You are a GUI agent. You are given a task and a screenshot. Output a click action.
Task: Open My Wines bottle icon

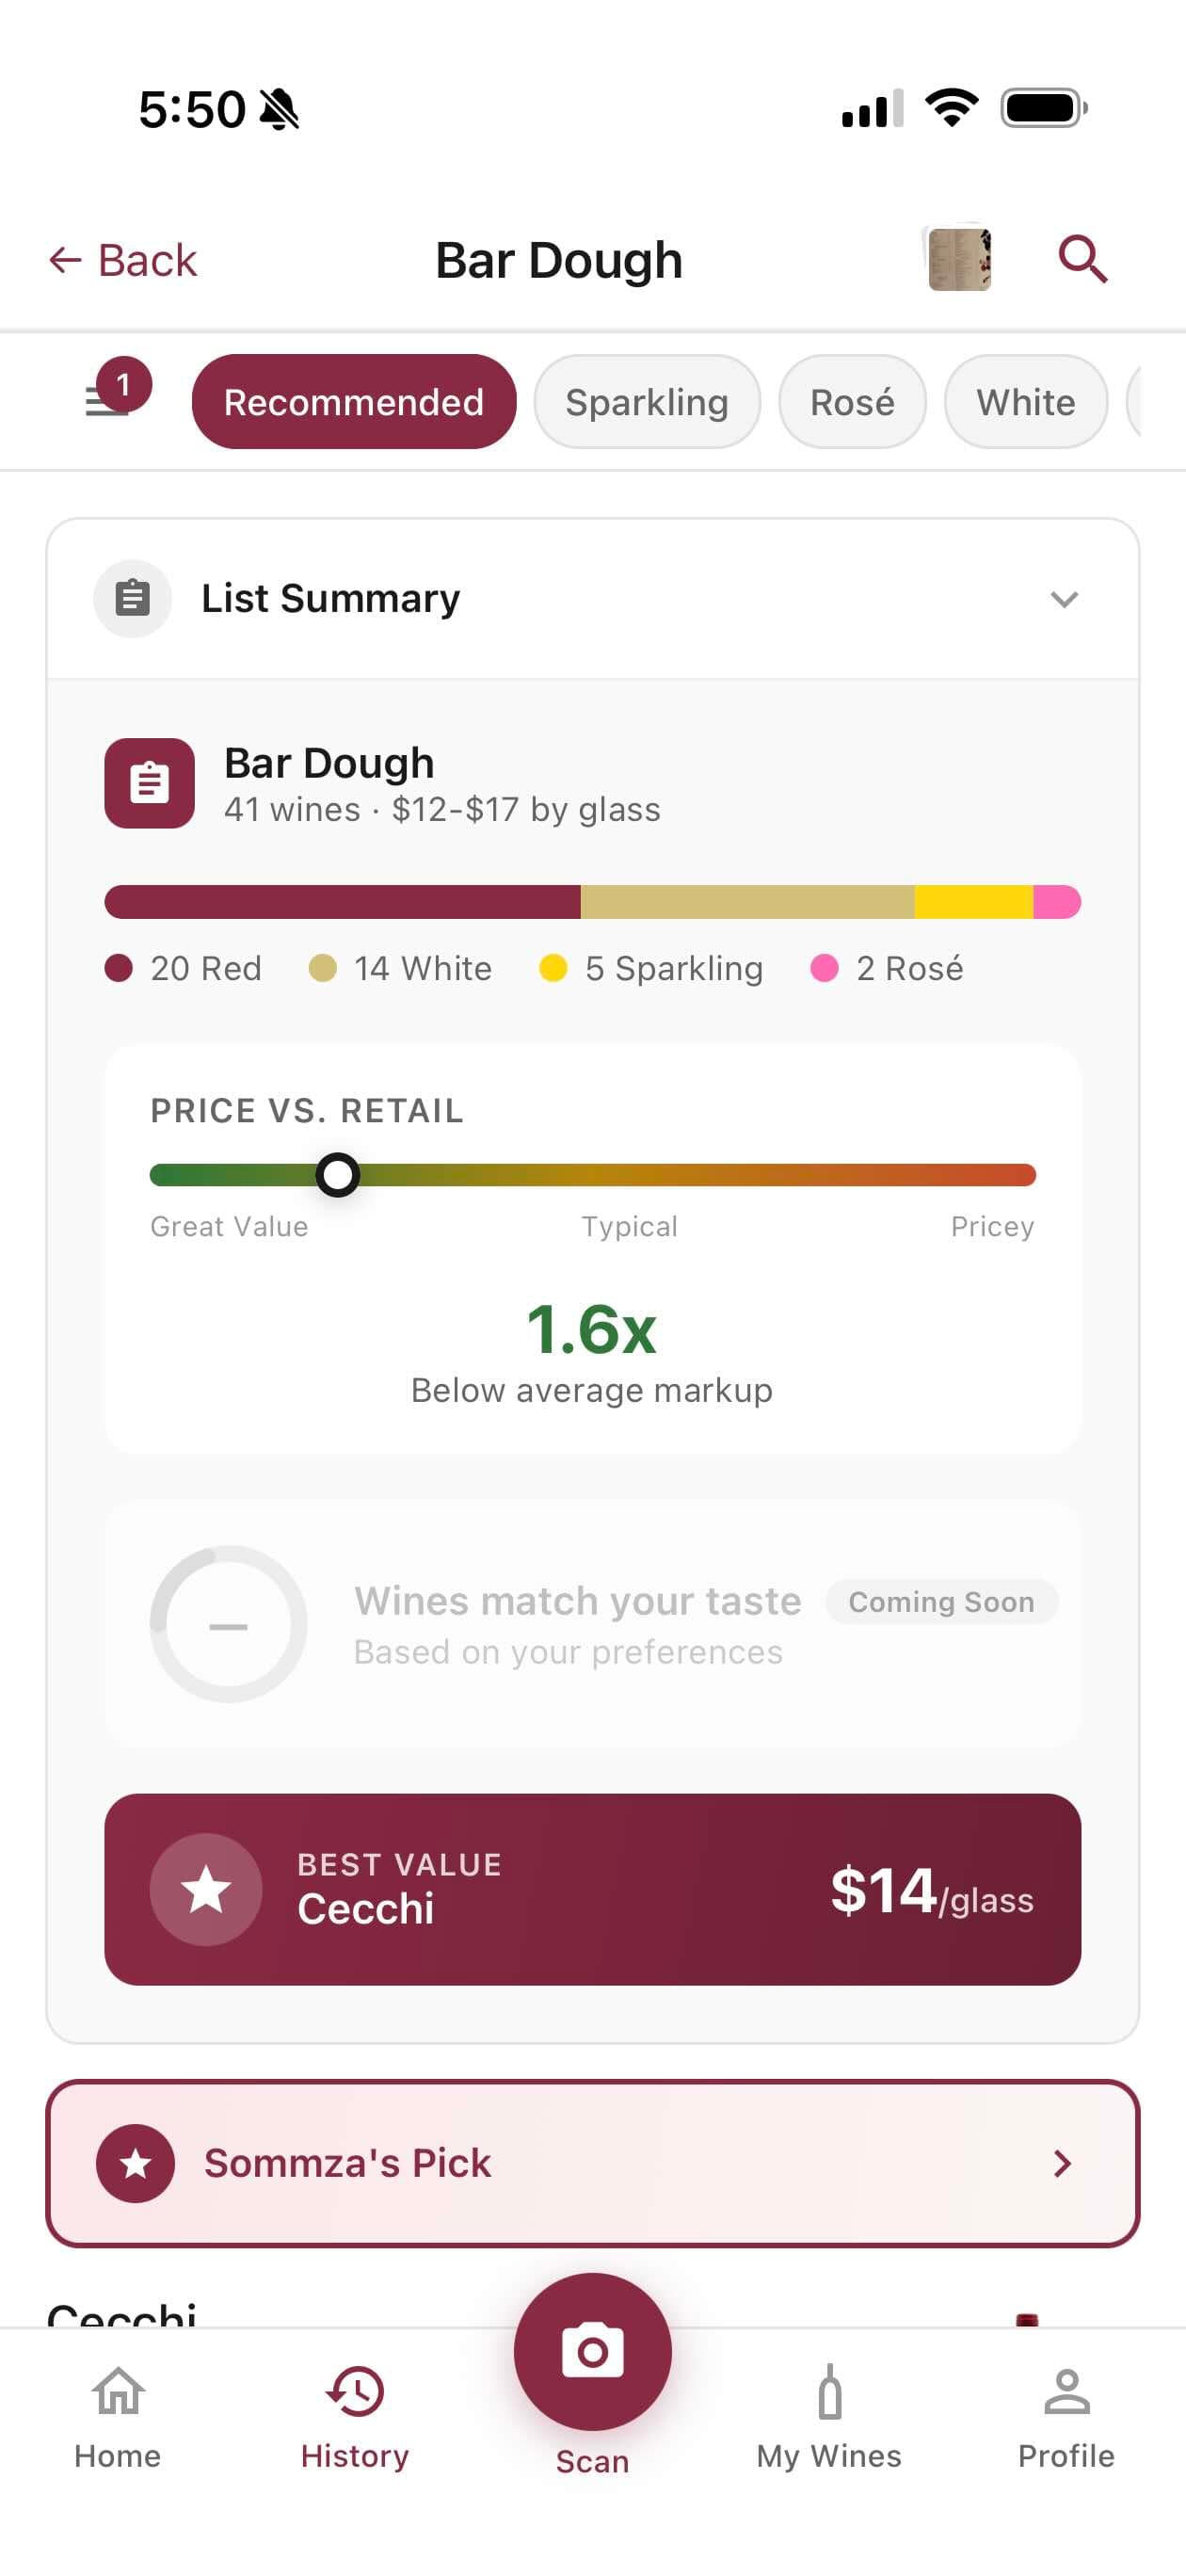pyautogui.click(x=829, y=2395)
